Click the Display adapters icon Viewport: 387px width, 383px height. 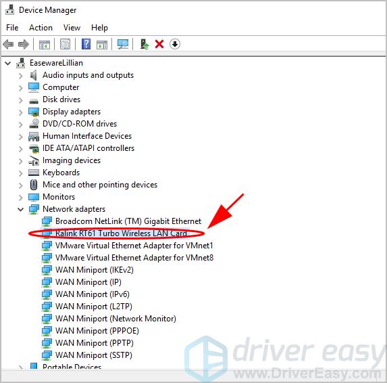[x=34, y=112]
